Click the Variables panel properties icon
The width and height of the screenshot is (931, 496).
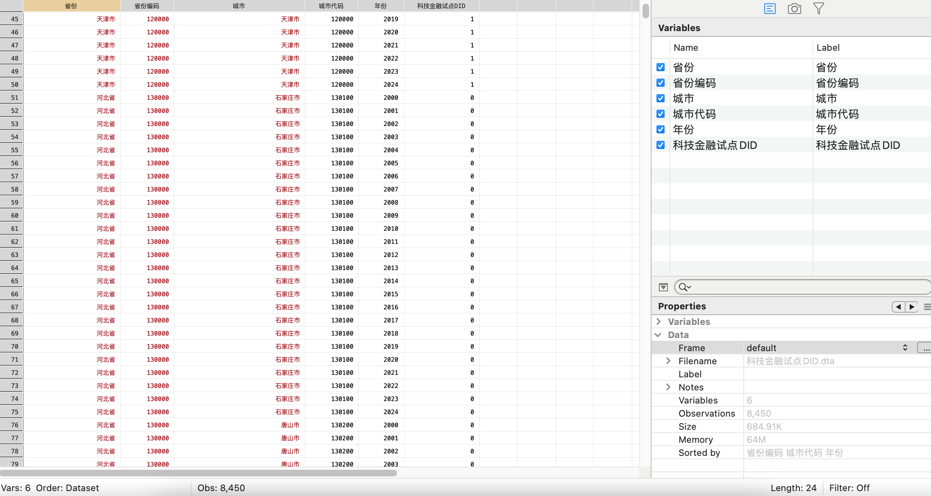(770, 9)
